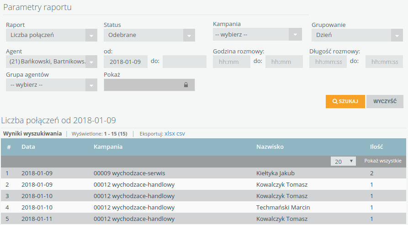
Task: Click 00009 wychodzace-serwis campaign cell
Action: click(129, 173)
